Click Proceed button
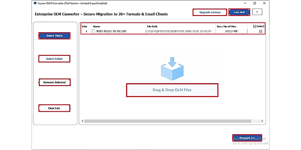Image resolution: width=301 pixels, height=150 pixels. pyautogui.click(x=247, y=138)
